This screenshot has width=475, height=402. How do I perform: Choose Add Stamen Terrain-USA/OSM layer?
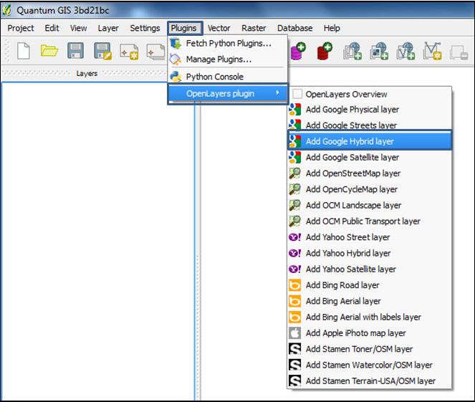point(370,381)
